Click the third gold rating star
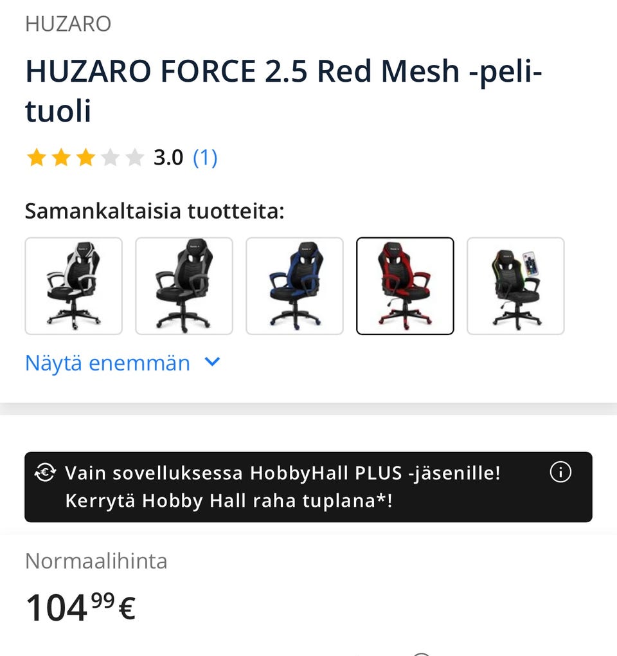 click(85, 158)
